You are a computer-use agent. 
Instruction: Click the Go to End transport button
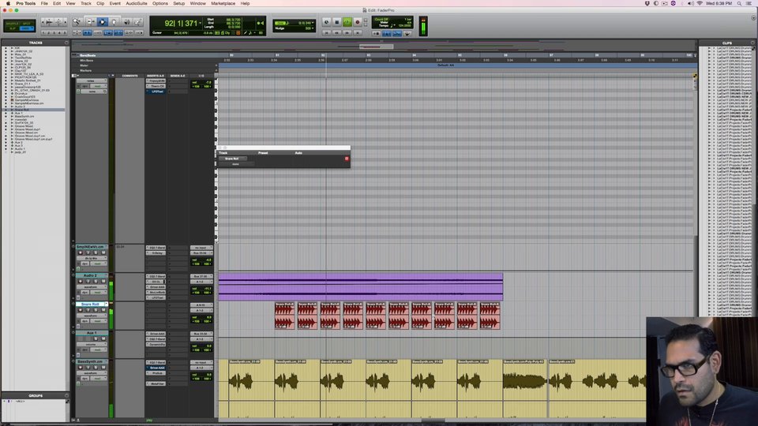click(x=357, y=33)
